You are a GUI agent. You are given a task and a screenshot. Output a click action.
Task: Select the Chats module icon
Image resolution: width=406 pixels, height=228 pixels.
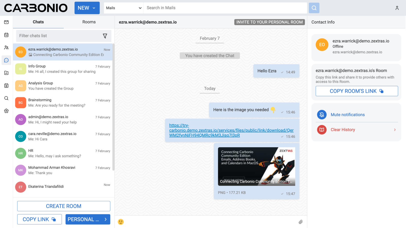[x=6, y=60]
